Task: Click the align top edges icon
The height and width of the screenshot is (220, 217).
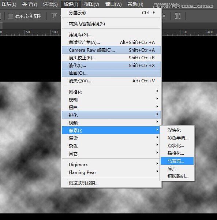Action: tap(54, 16)
